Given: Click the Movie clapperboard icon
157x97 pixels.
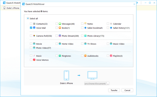Looking at the screenshot, I should (34, 44).
